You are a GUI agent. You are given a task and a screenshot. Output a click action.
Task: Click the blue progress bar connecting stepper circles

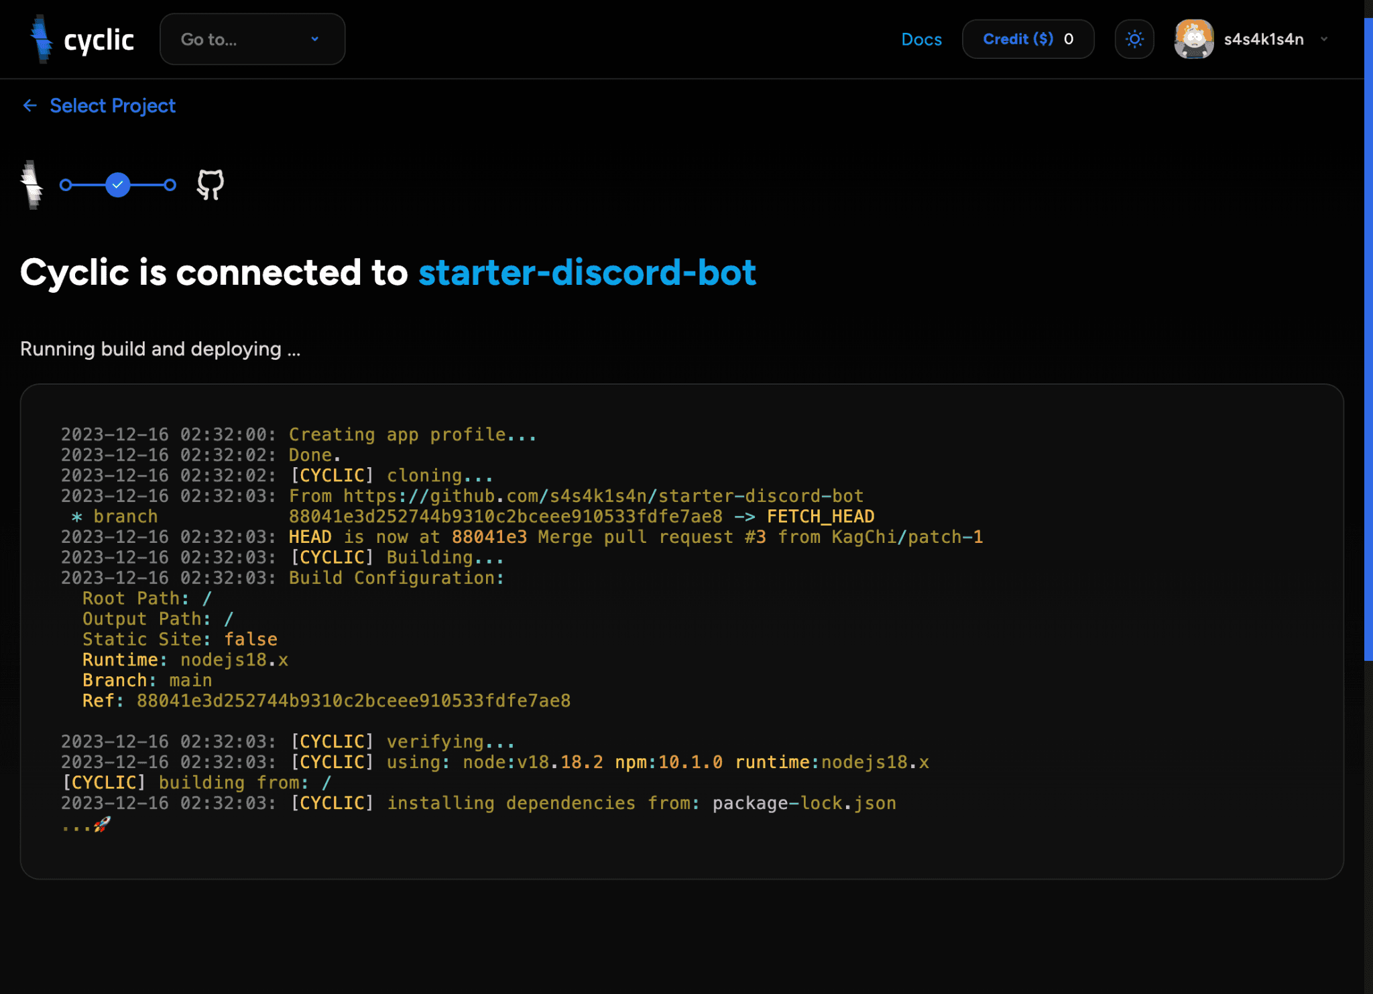[x=144, y=185]
